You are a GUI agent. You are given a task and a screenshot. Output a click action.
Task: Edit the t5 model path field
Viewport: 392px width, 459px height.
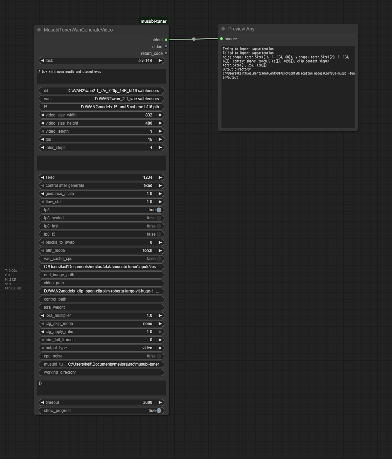[101, 107]
